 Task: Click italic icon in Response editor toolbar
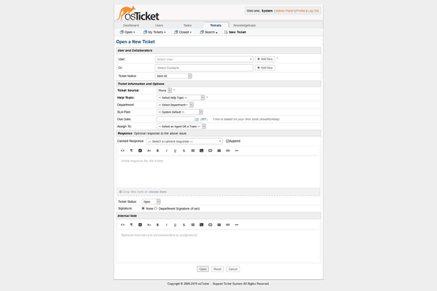click(166, 151)
